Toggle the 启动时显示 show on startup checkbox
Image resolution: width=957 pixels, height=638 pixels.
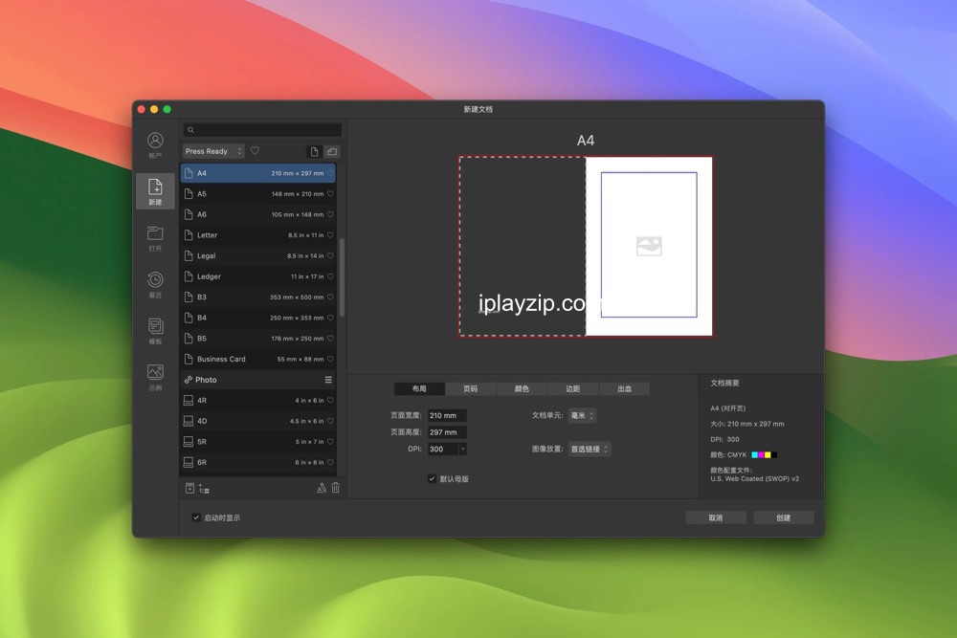[x=196, y=517]
